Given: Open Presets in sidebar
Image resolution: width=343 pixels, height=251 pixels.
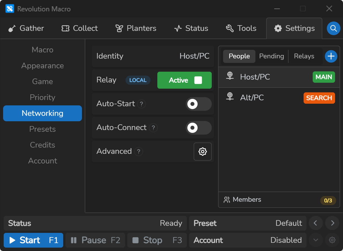Looking at the screenshot, I should (43, 129).
